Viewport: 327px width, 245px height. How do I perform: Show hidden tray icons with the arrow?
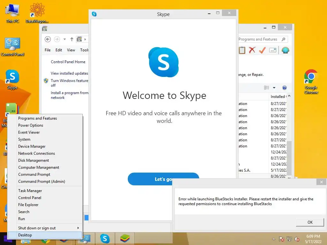[x=274, y=239]
